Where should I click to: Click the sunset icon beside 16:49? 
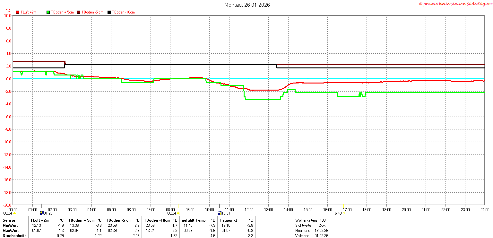(x=343, y=213)
